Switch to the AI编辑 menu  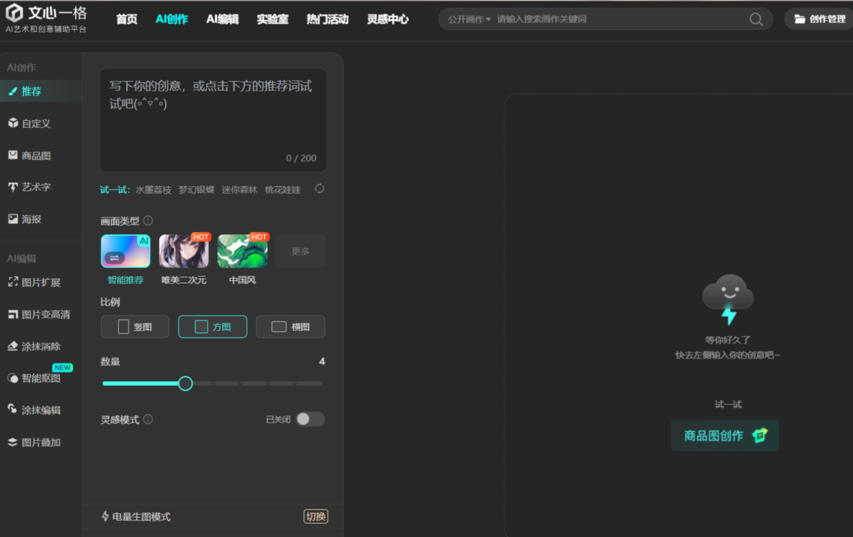point(222,19)
